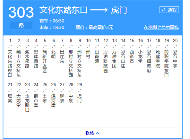190x139 pixels.
Task: Select stop name 邢村立交桥东
Action: 79,63
